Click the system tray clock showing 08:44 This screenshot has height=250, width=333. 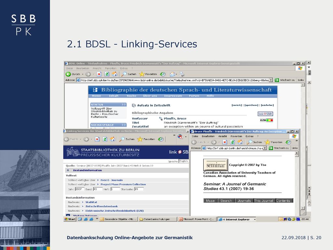(305, 219)
